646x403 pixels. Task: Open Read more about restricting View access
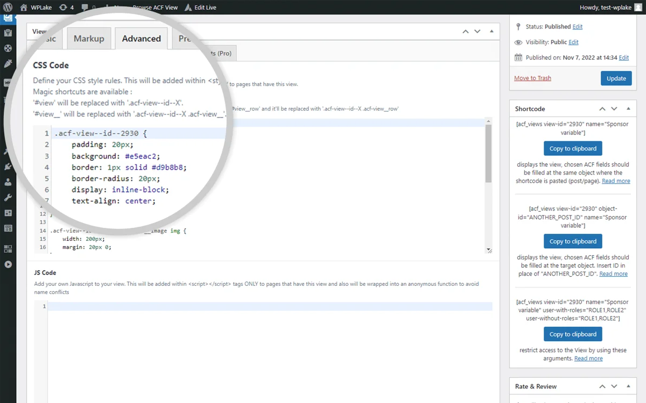[588, 359]
